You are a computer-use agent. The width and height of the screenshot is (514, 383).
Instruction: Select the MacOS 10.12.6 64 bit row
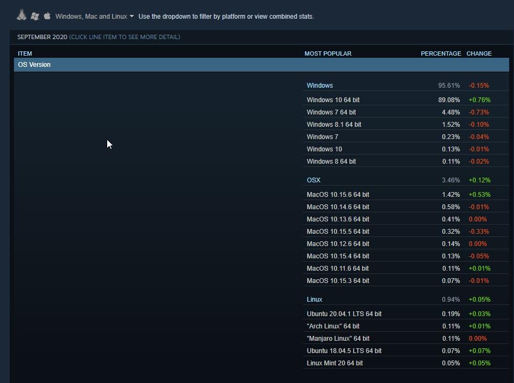pyautogui.click(x=406, y=244)
